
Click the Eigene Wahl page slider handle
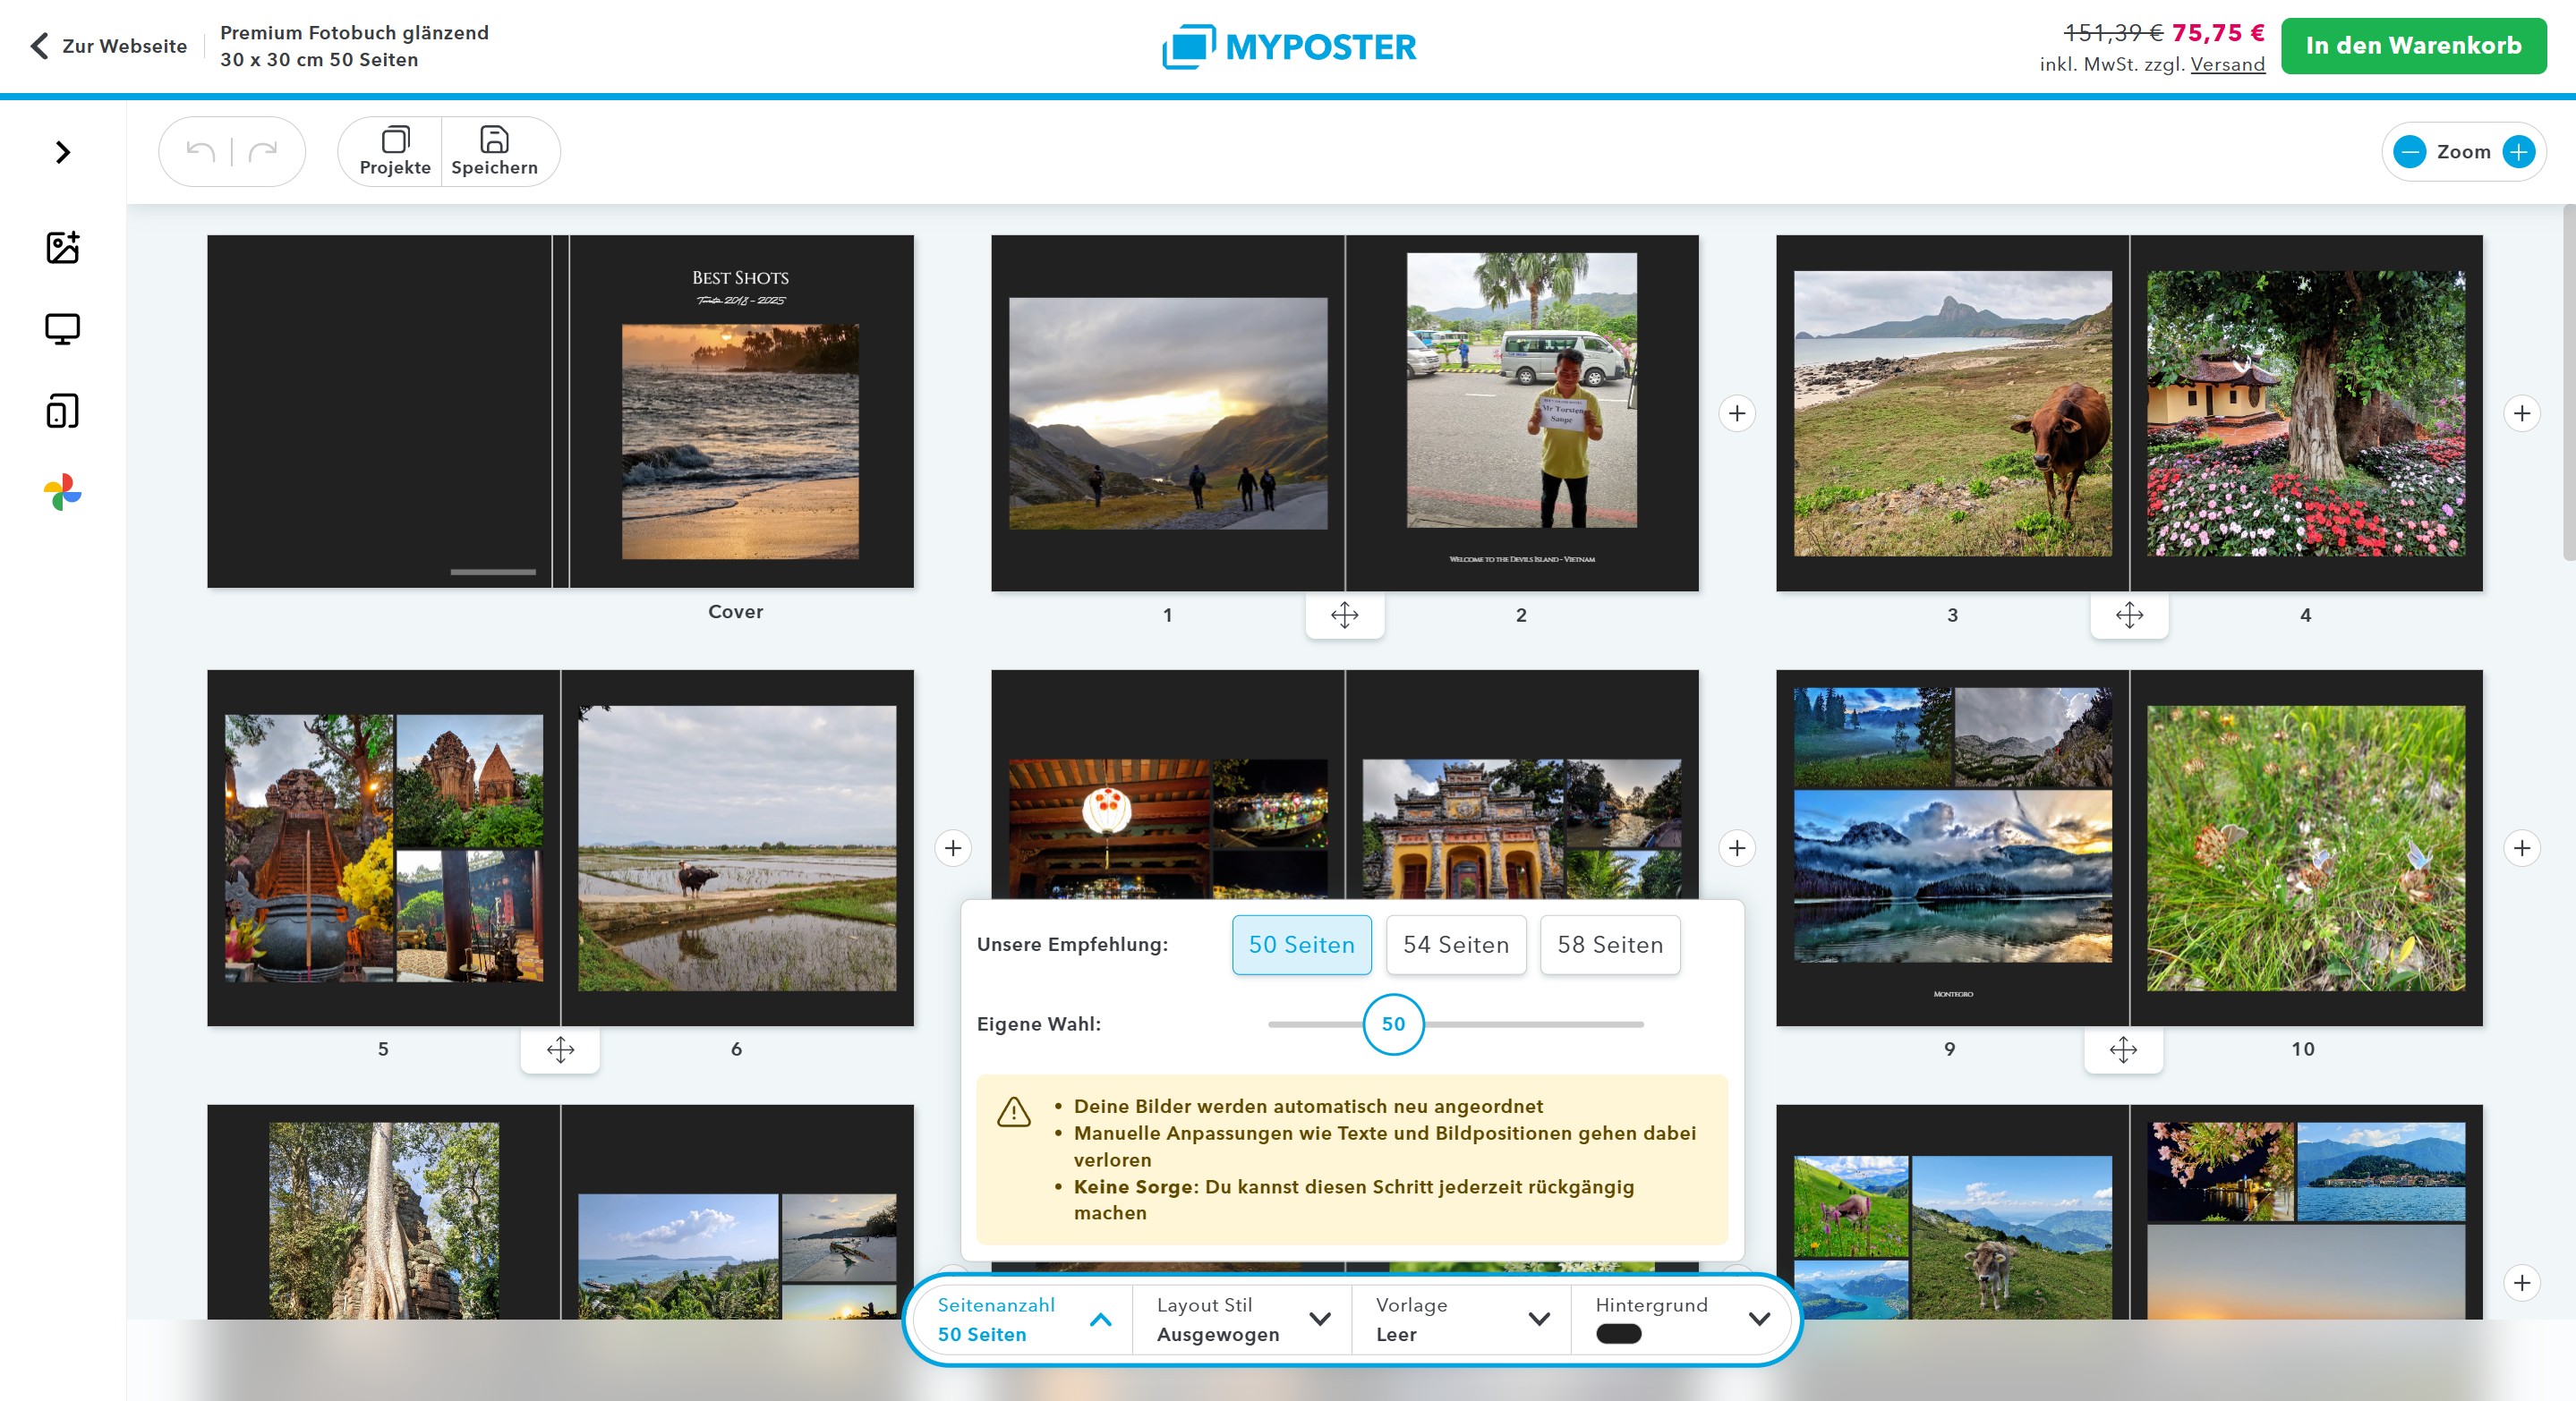pos(1392,1024)
